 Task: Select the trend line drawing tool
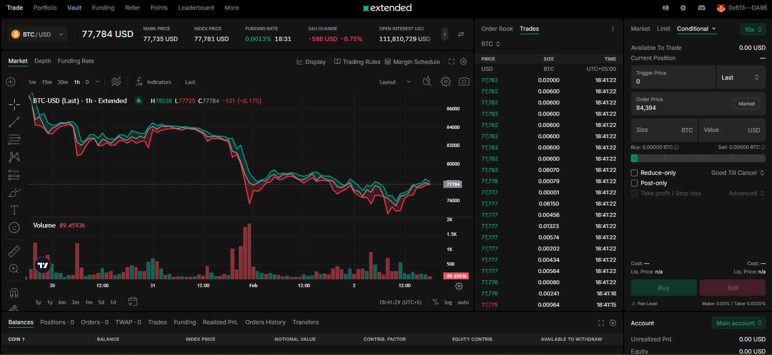coord(14,122)
